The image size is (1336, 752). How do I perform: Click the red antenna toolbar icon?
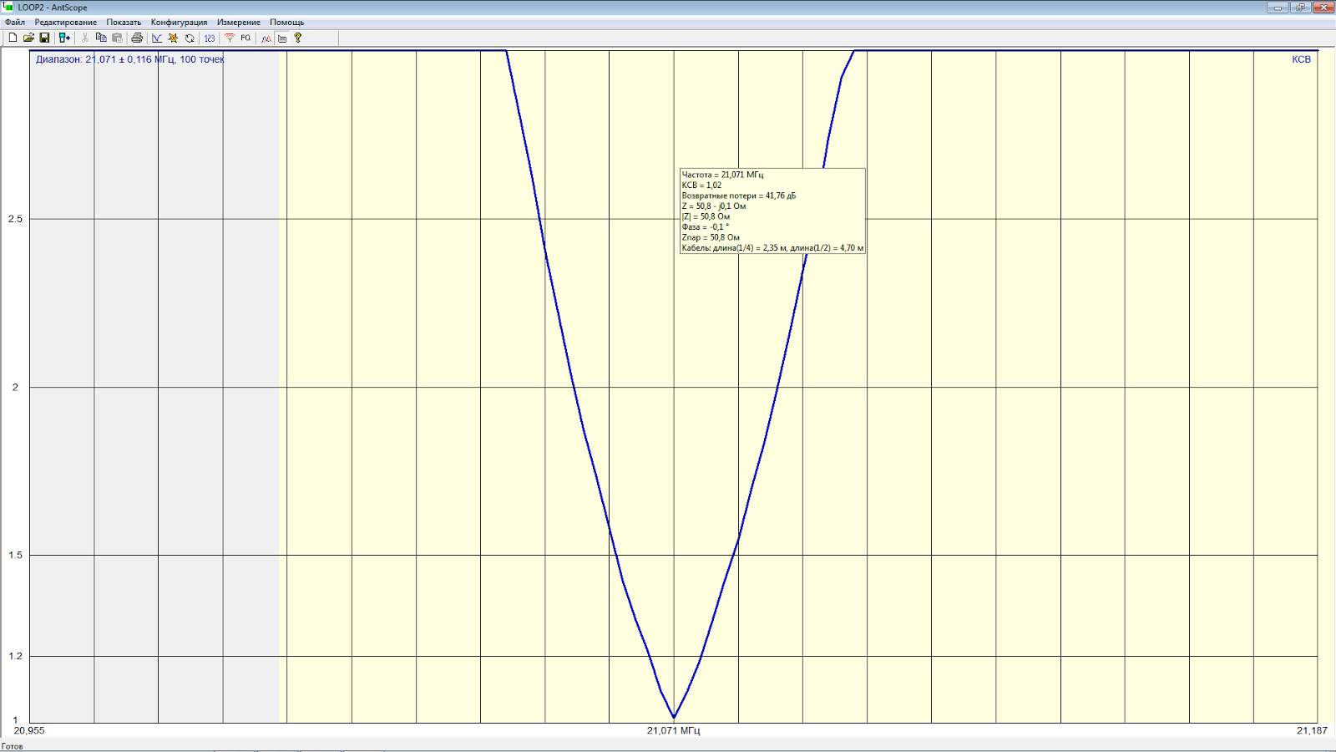click(x=230, y=38)
